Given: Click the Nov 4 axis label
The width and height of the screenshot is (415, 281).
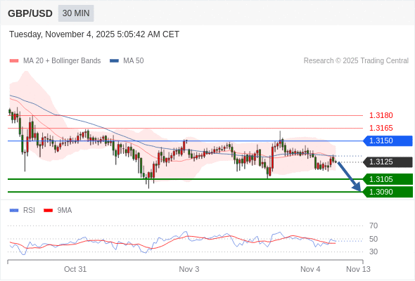Looking at the screenshot, I should [x=310, y=269].
